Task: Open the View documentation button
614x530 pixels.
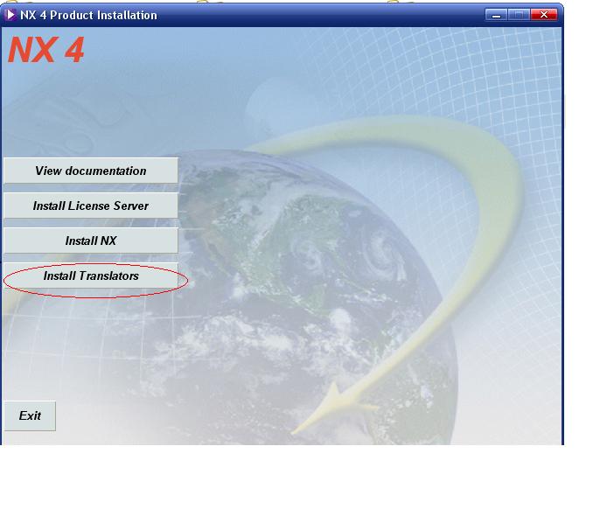Action: tap(90, 171)
